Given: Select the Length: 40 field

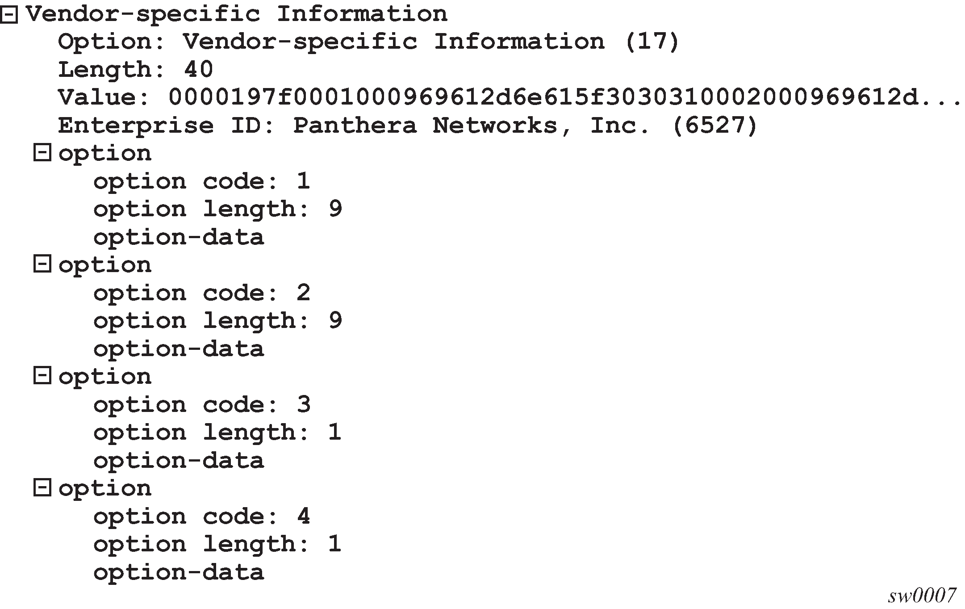Looking at the screenshot, I should click(x=136, y=70).
